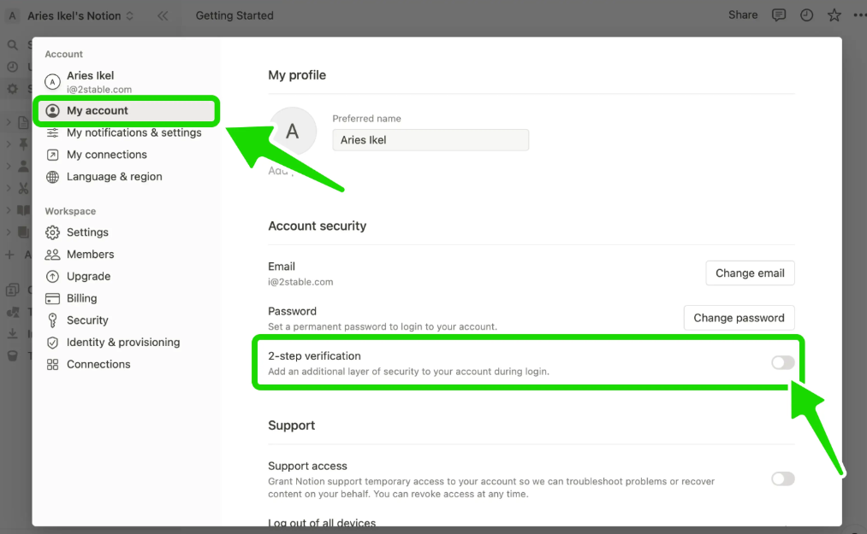
Task: Click the Members people icon
Action: [52, 255]
